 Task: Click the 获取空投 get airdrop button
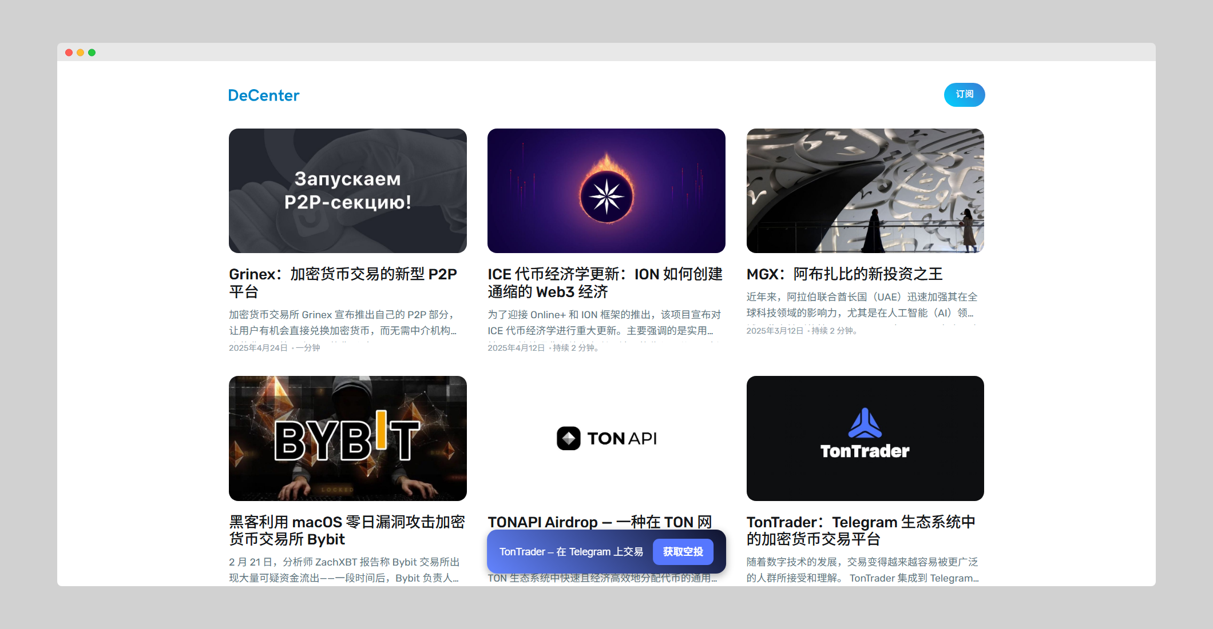pos(683,552)
